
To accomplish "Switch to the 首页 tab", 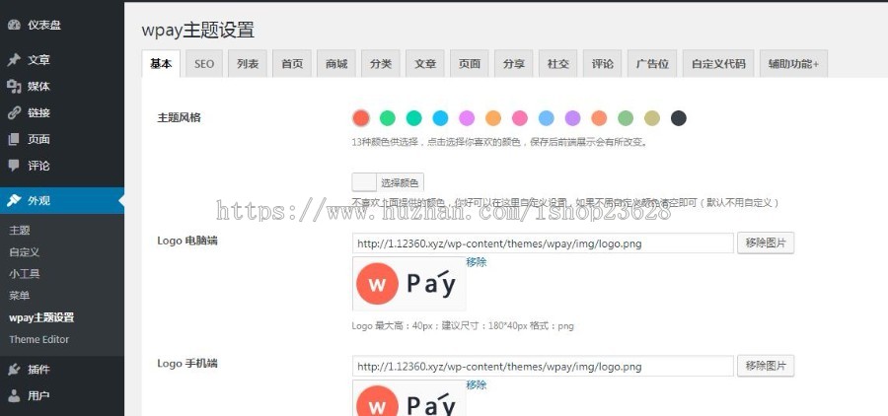I will [x=292, y=64].
